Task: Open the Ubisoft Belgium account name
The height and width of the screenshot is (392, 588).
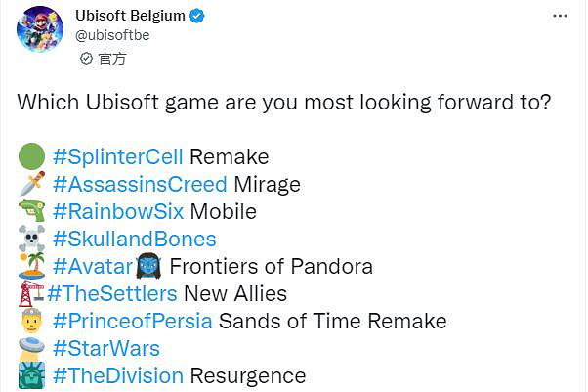Action: (129, 17)
